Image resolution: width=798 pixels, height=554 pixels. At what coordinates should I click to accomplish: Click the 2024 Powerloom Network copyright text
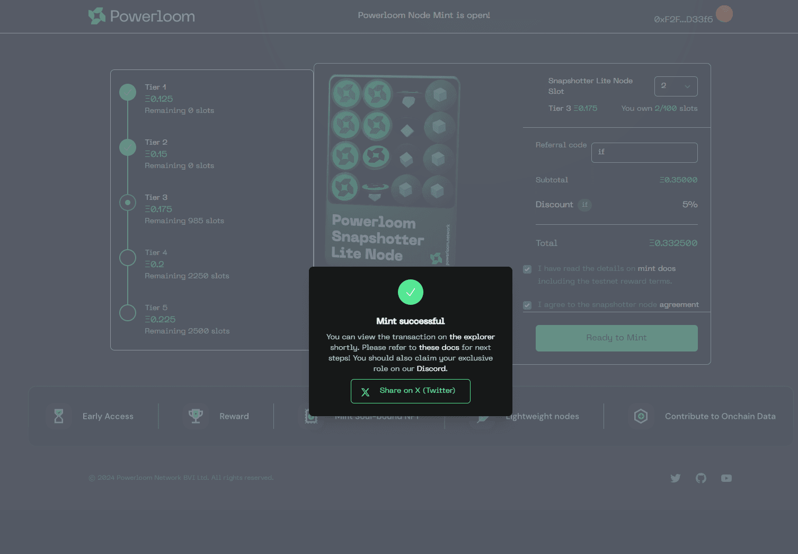tap(181, 478)
